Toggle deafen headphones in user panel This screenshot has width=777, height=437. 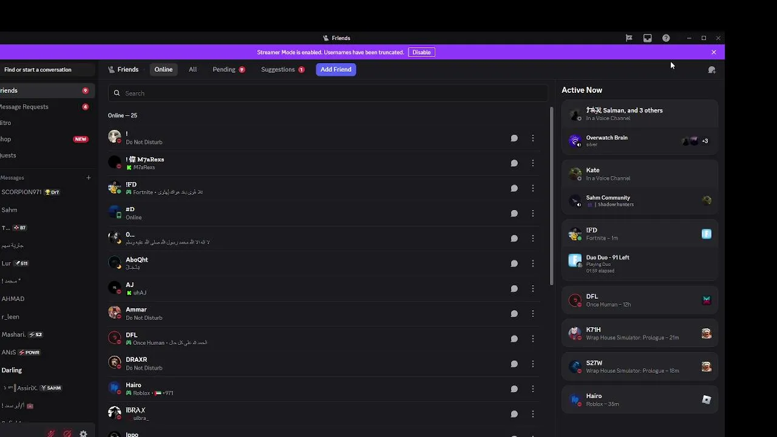pyautogui.click(x=67, y=434)
